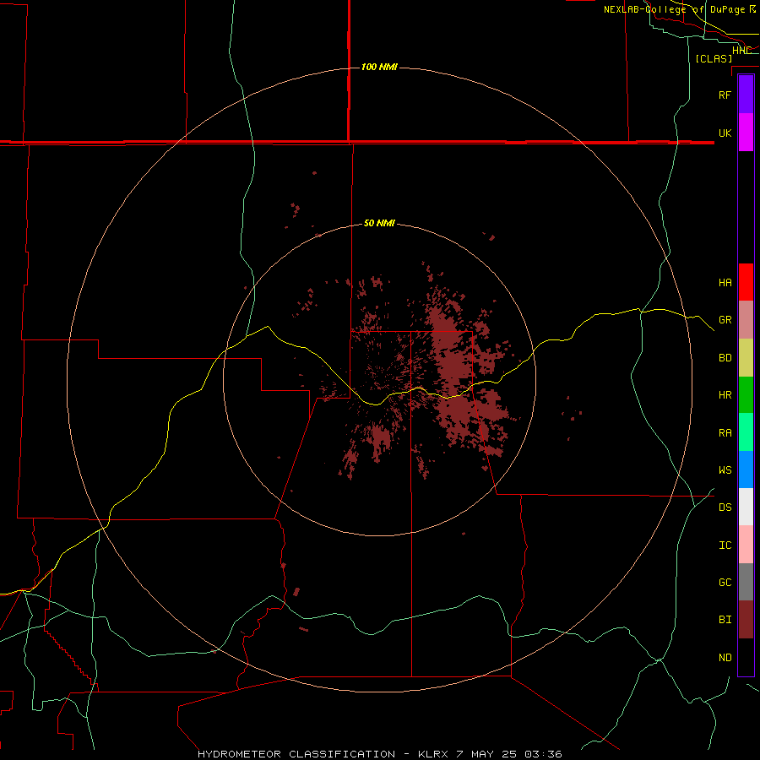Image resolution: width=760 pixels, height=760 pixels.
Task: Click the magenta UK color swatch
Action: tap(746, 133)
